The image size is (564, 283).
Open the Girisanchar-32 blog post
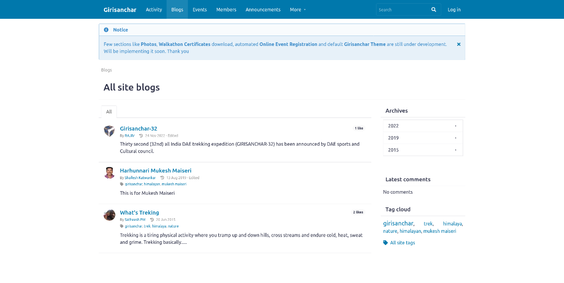pyautogui.click(x=138, y=128)
